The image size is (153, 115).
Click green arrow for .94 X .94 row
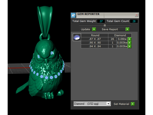129,46
